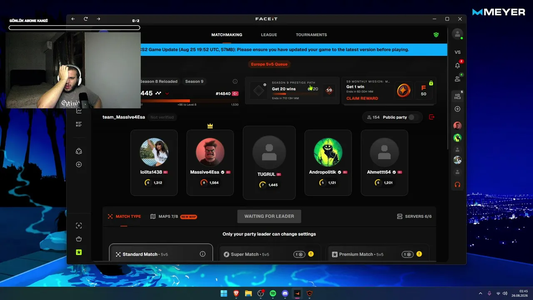Viewport: 533px width, 300px height.
Task: Click the plus icon in the right sidebar
Action: point(457,109)
